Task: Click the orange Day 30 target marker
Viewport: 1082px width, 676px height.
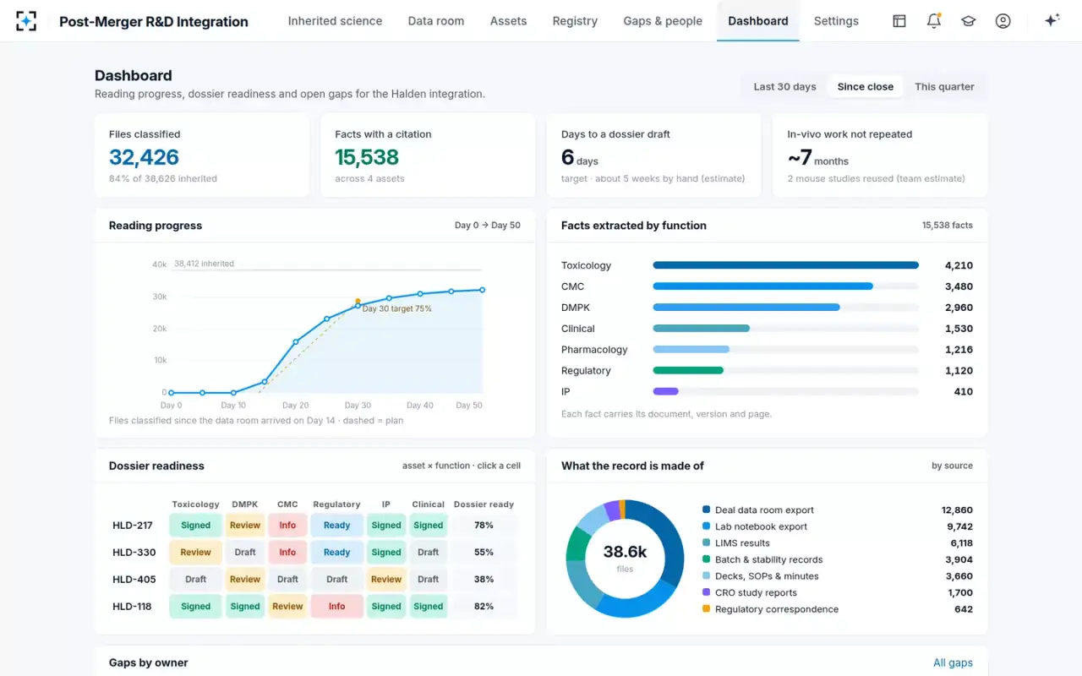Action: 358,300
